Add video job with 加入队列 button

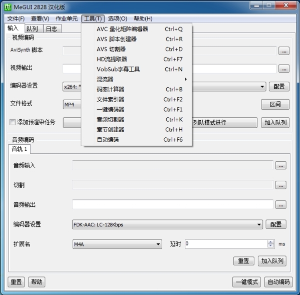[275, 122]
